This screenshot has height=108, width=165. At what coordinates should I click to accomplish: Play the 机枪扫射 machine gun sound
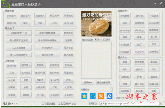[125, 77]
